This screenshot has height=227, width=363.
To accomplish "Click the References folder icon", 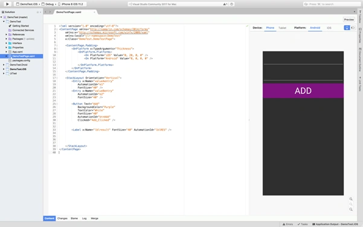I will pyautogui.click(x=10, y=34).
